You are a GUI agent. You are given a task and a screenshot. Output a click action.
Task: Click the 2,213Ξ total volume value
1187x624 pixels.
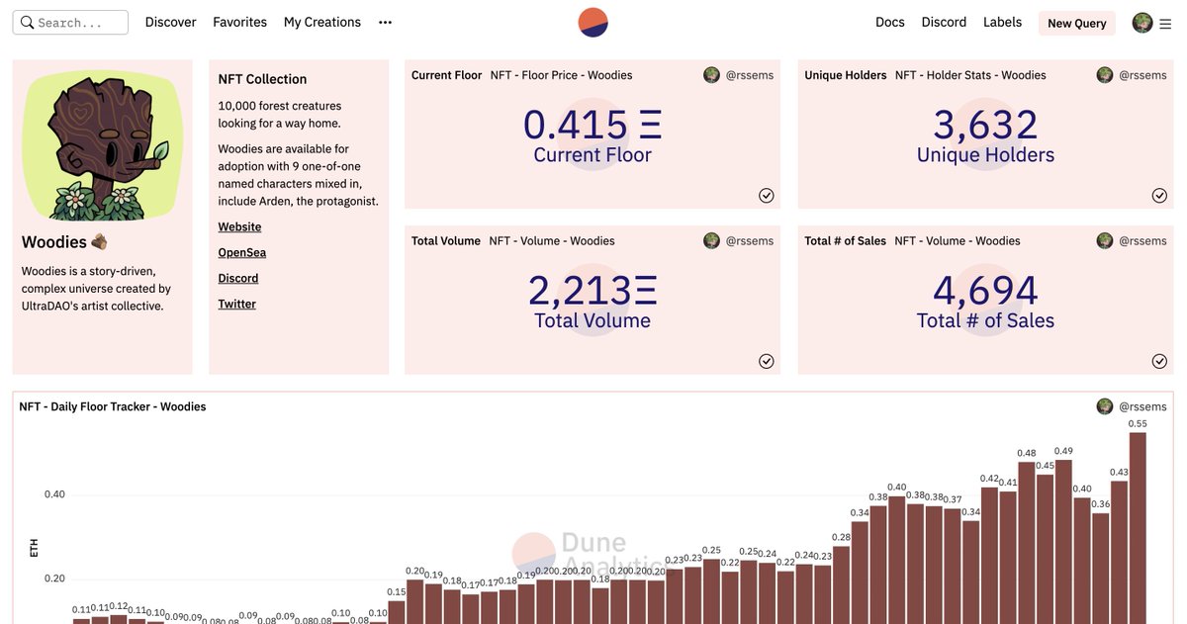click(593, 291)
